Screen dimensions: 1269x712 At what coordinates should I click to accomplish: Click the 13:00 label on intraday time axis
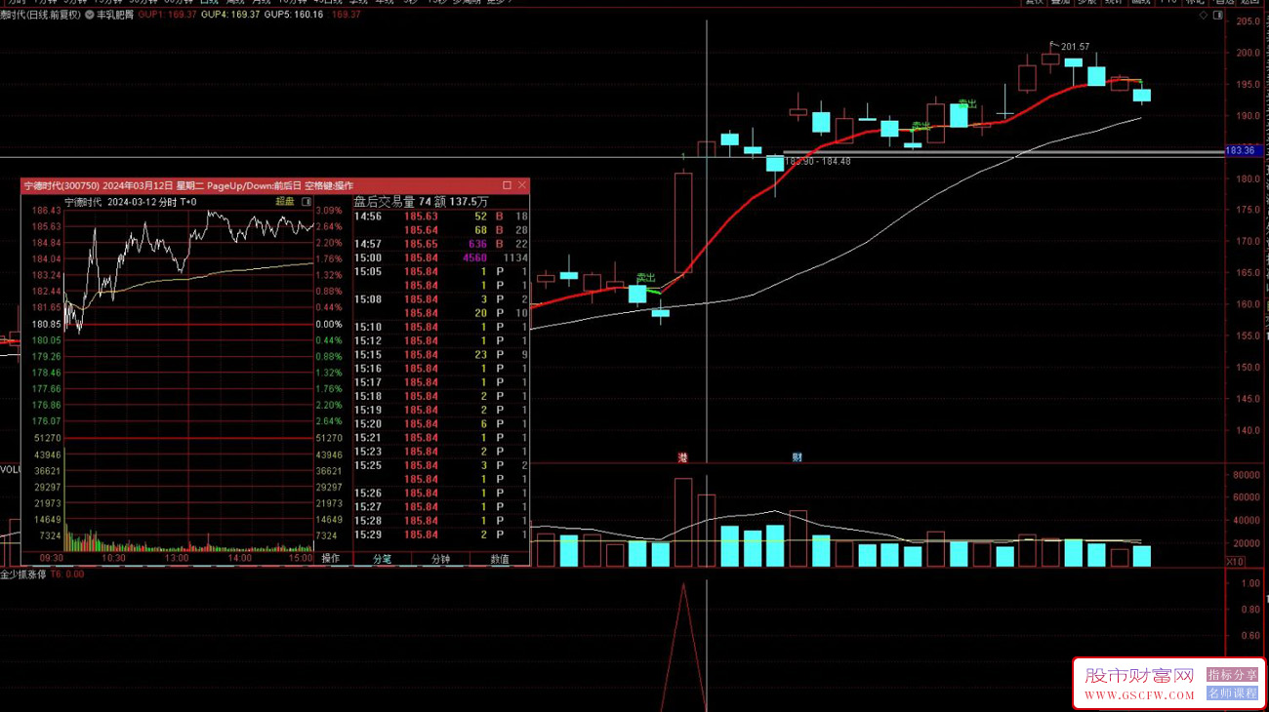[177, 559]
